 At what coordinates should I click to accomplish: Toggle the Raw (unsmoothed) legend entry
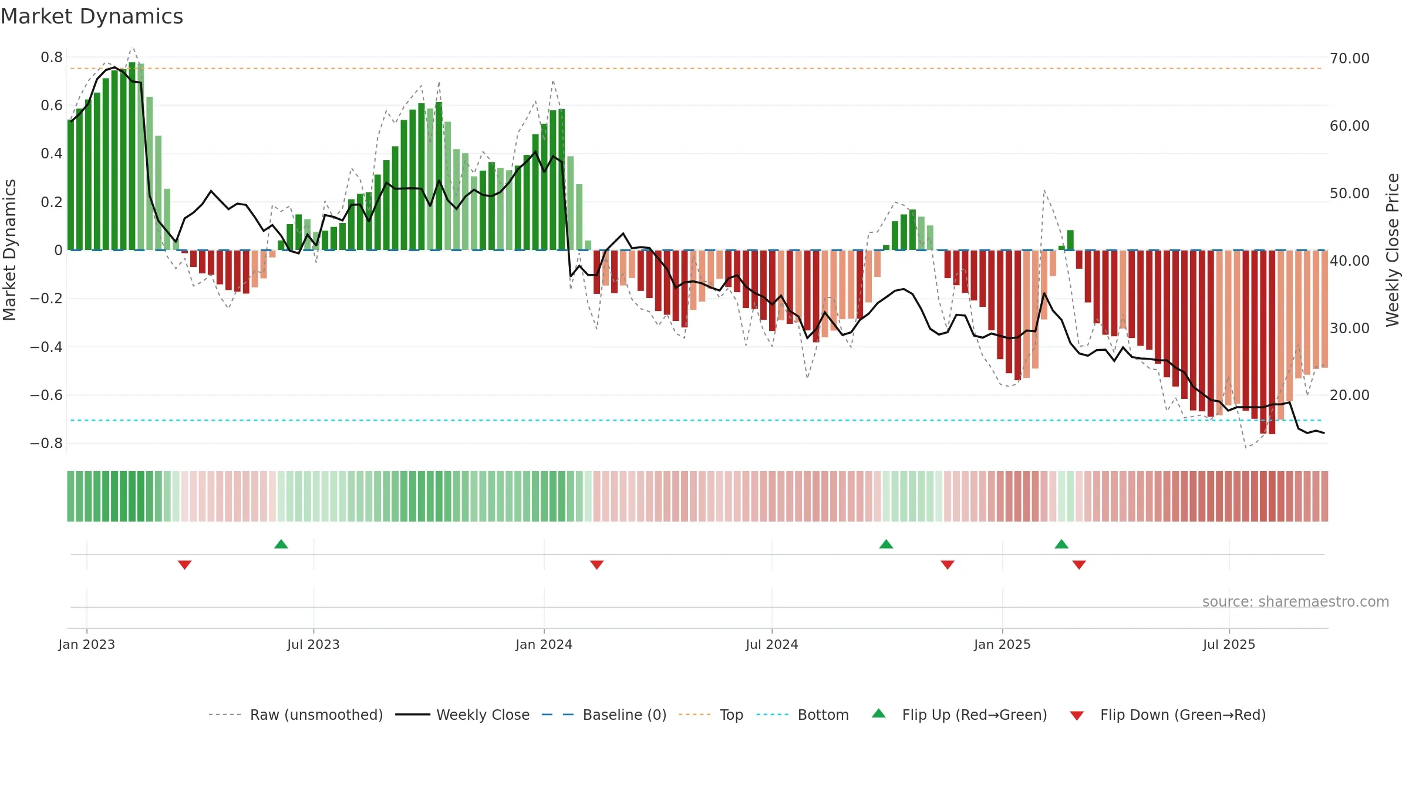coord(296,715)
